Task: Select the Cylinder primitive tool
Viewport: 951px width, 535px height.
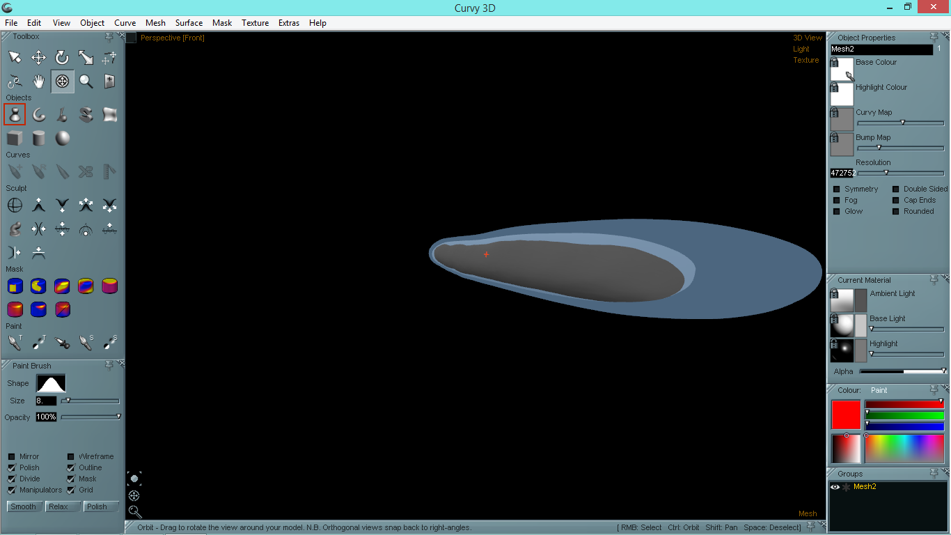Action: point(38,138)
